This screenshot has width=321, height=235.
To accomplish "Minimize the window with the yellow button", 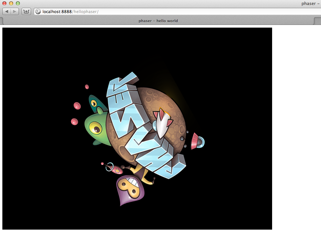I will pos(11,3).
